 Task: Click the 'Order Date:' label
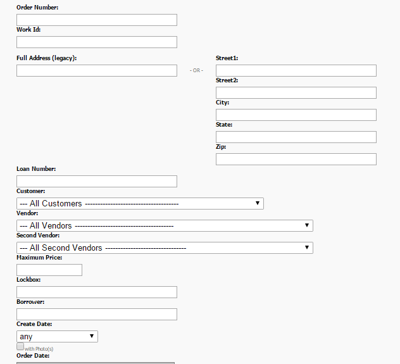point(33,356)
